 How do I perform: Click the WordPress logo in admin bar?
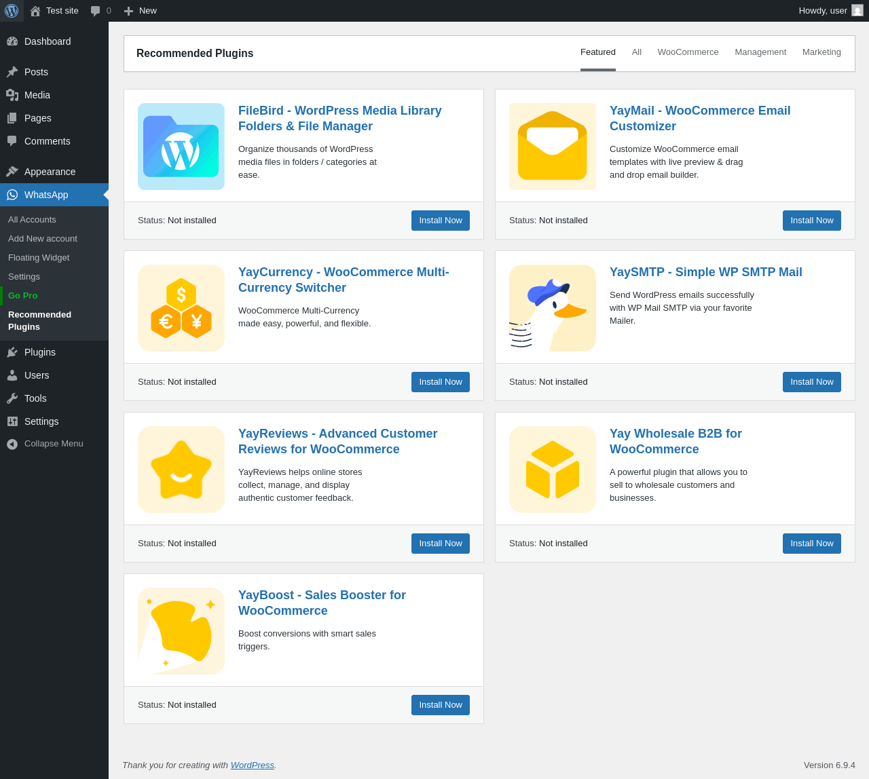(12, 11)
